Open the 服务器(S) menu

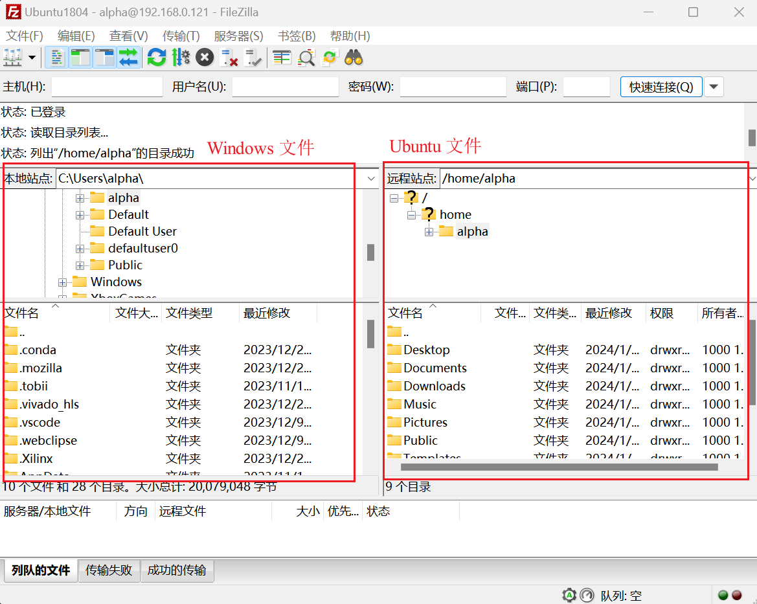(x=238, y=36)
